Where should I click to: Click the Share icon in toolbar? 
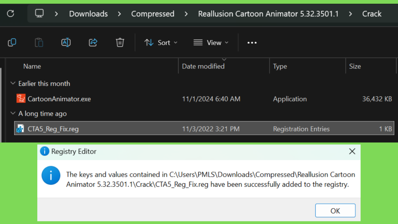pyautogui.click(x=93, y=42)
